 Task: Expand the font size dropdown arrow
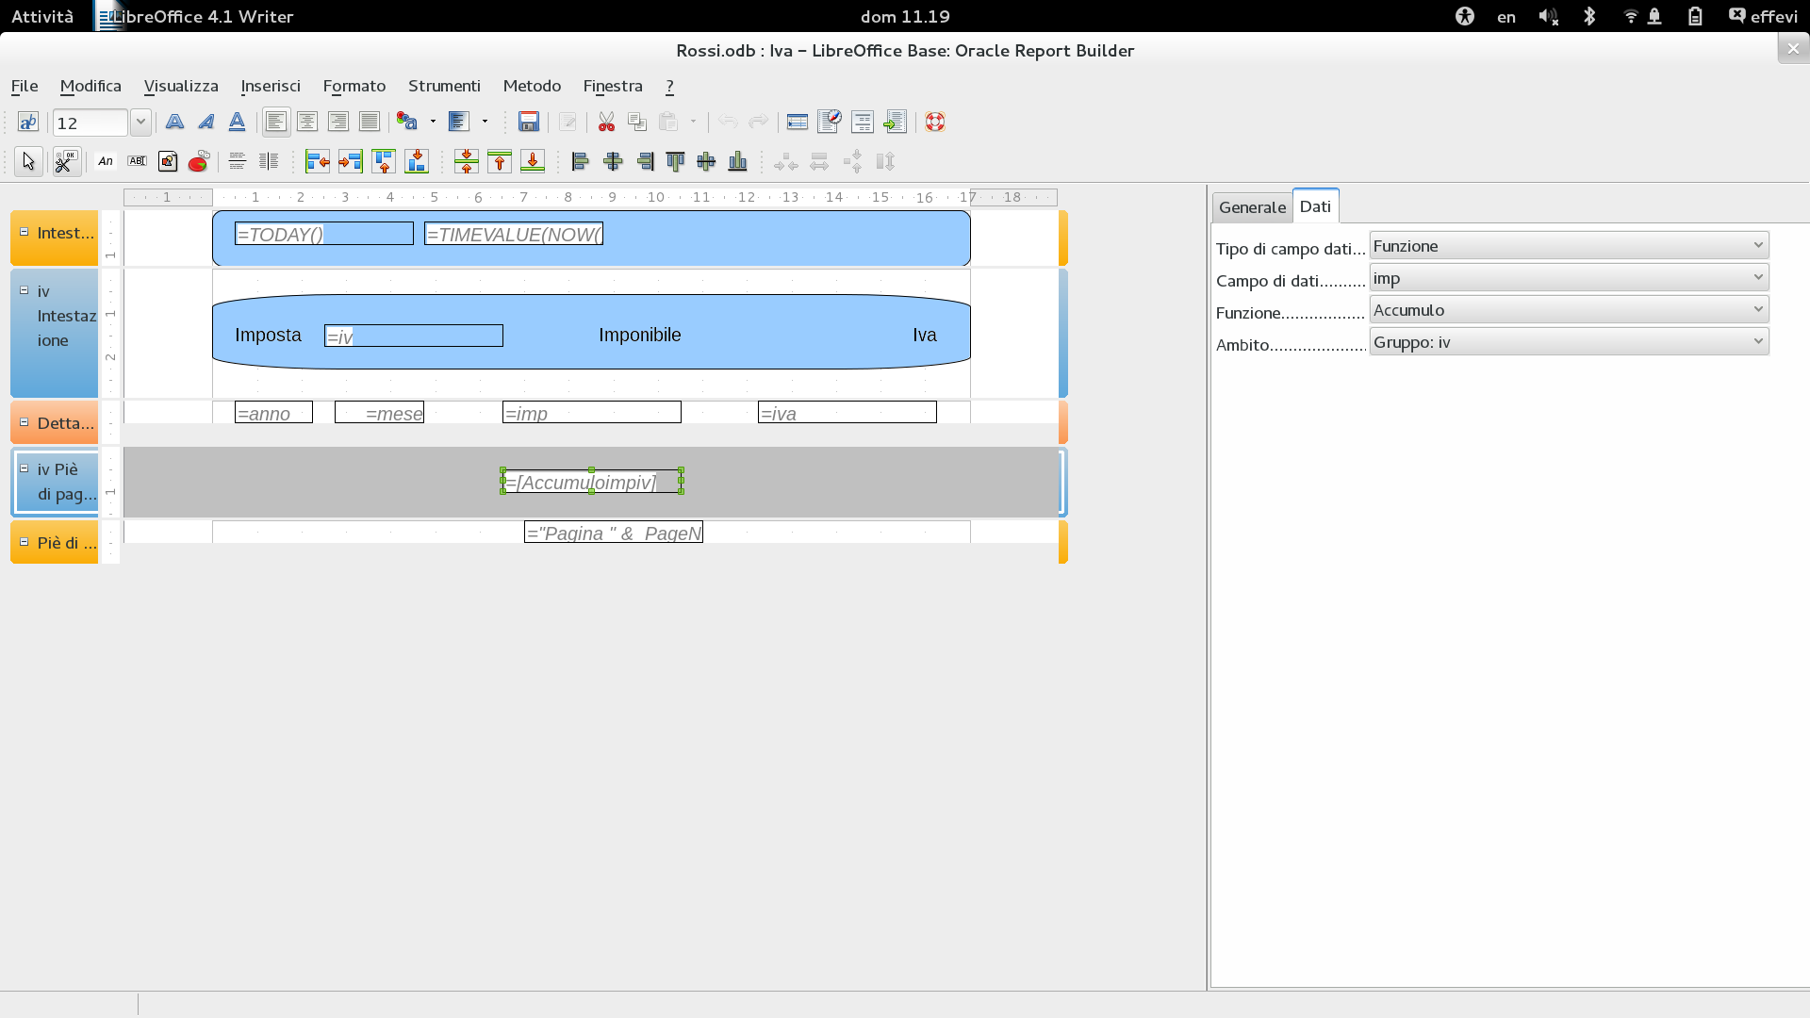(140, 122)
